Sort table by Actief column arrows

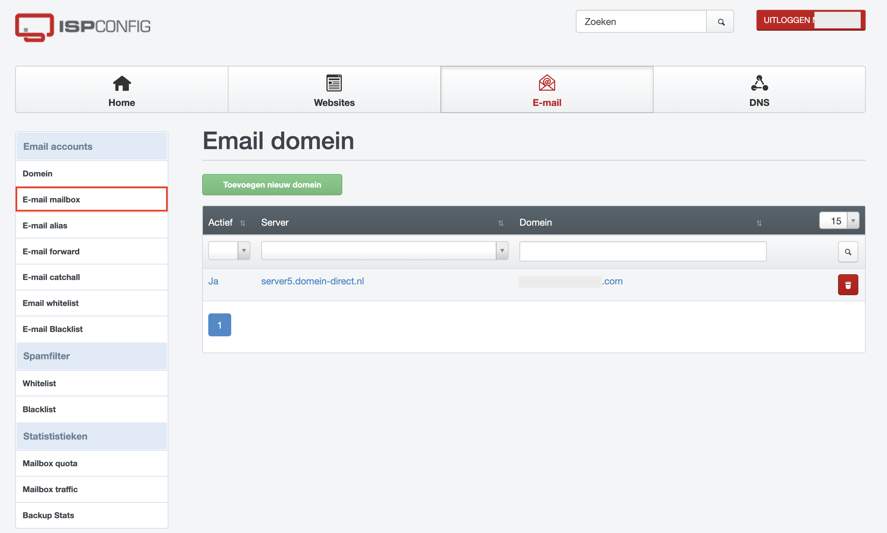[242, 223]
